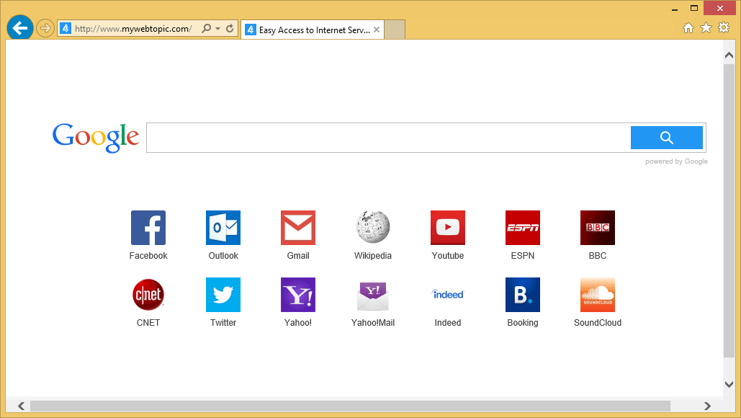Open the browser settings gear menu

pos(723,27)
